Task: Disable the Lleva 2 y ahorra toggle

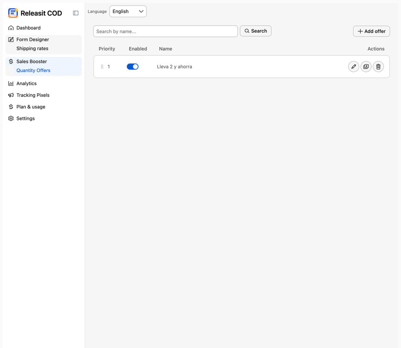Action: [x=132, y=67]
